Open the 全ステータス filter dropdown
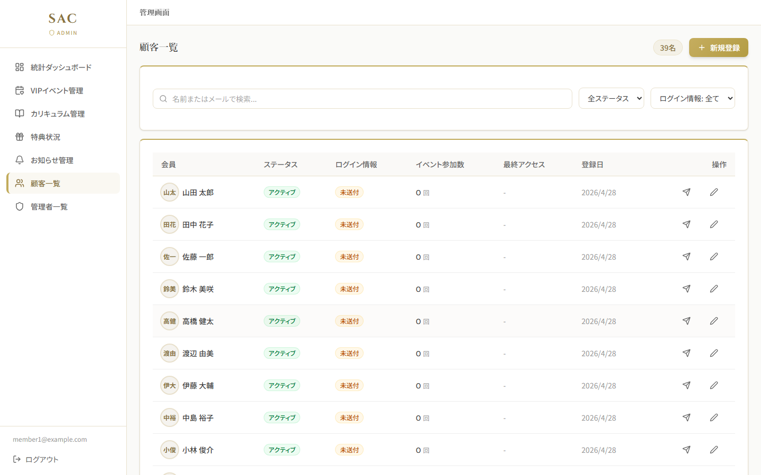Image resolution: width=761 pixels, height=475 pixels. 611,98
